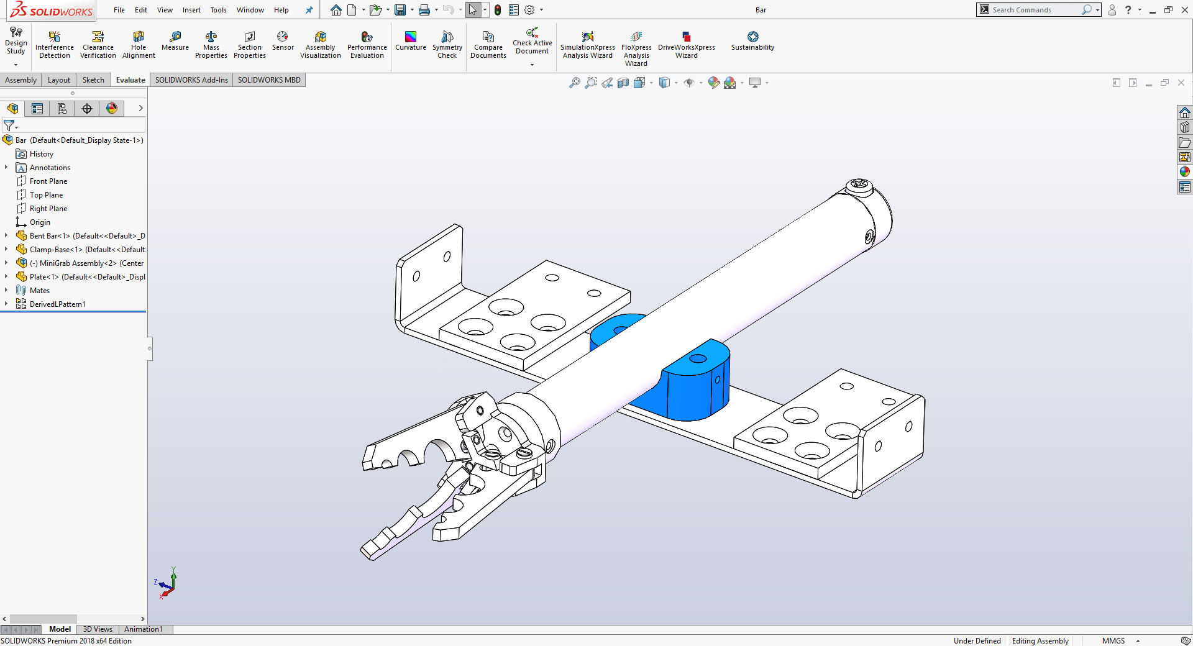Open the filter dropdown in FeatureManager
The width and height of the screenshot is (1193, 646).
tap(17, 125)
